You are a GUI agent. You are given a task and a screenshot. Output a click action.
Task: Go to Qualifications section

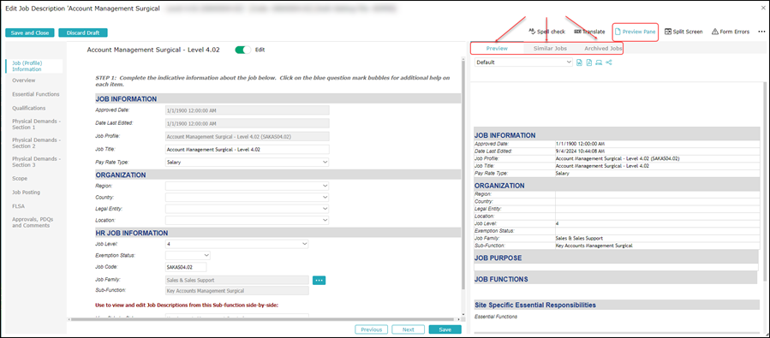(x=29, y=108)
